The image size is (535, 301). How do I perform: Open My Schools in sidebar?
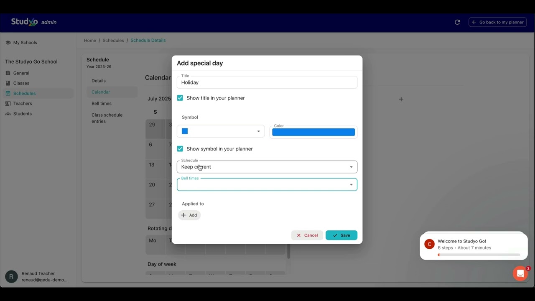tap(25, 43)
